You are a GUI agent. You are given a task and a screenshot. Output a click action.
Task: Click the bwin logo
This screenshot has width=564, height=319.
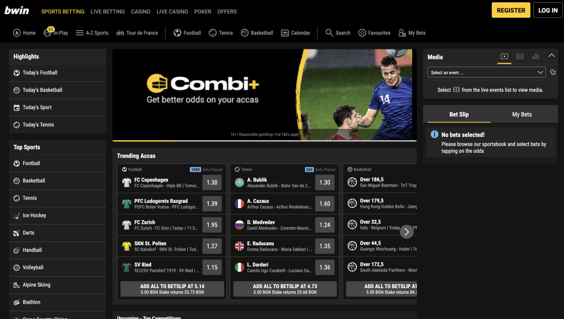tap(17, 11)
